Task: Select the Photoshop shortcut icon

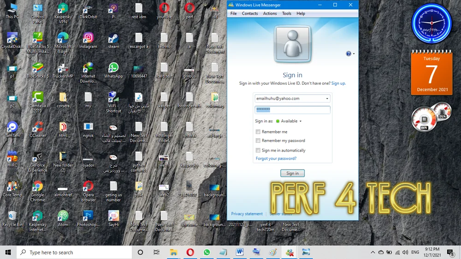Action: pyautogui.click(x=88, y=219)
